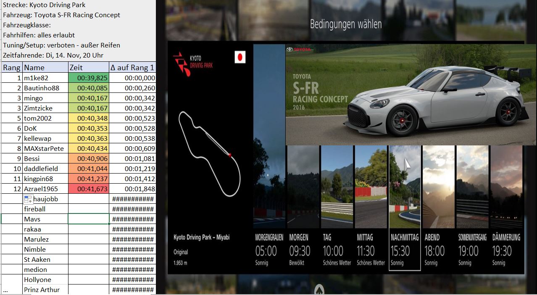The height and width of the screenshot is (295, 537).
Task: Click the Zeitfahrende deadline line
Action: click(53, 55)
